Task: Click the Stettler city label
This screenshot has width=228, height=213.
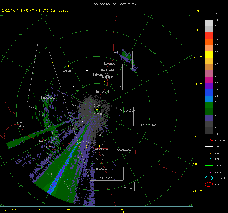Action: [148, 73]
